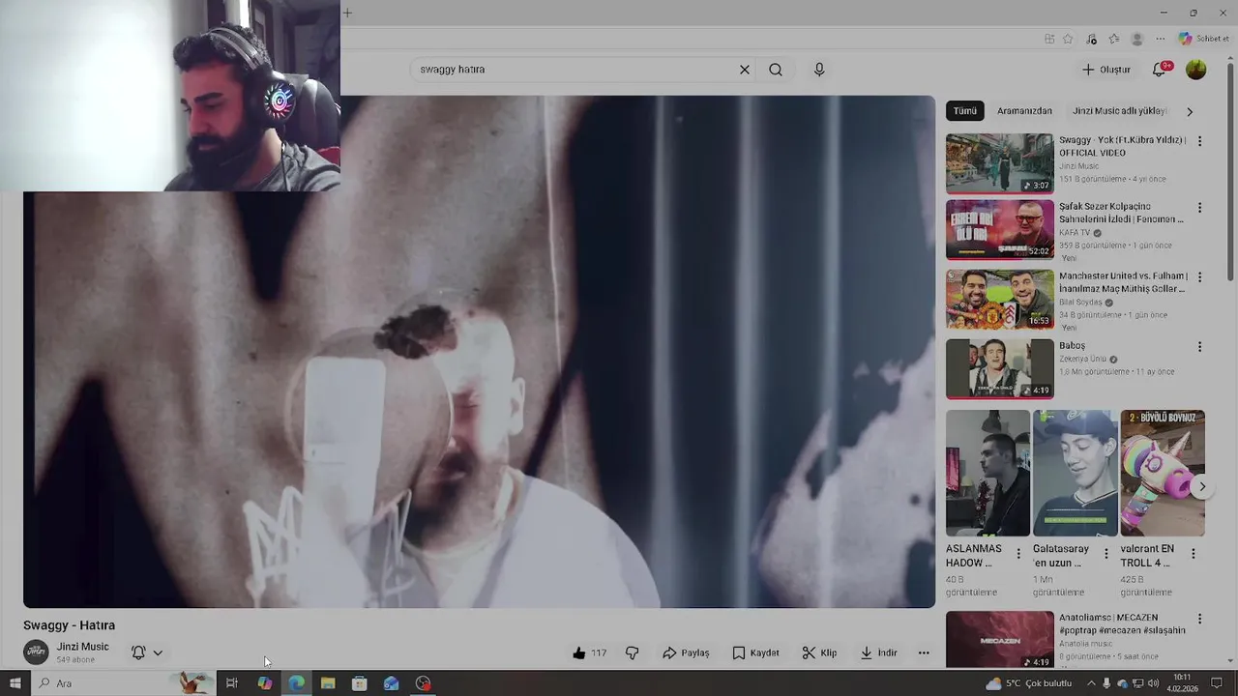Expand the subscription notification dropdown arrow

(x=158, y=652)
